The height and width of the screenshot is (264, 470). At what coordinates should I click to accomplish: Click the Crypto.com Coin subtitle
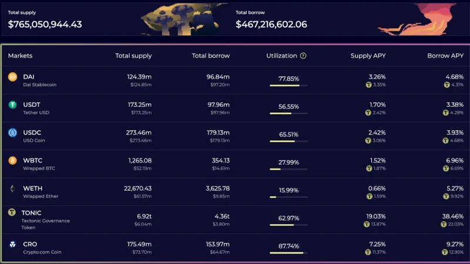tap(42, 252)
